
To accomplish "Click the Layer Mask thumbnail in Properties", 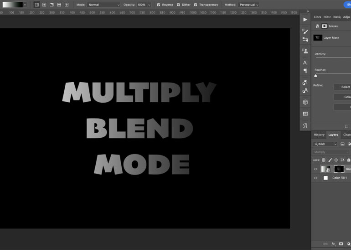I will point(318,38).
